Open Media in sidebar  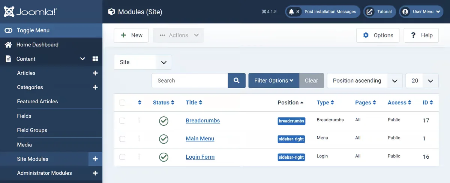pyautogui.click(x=24, y=144)
